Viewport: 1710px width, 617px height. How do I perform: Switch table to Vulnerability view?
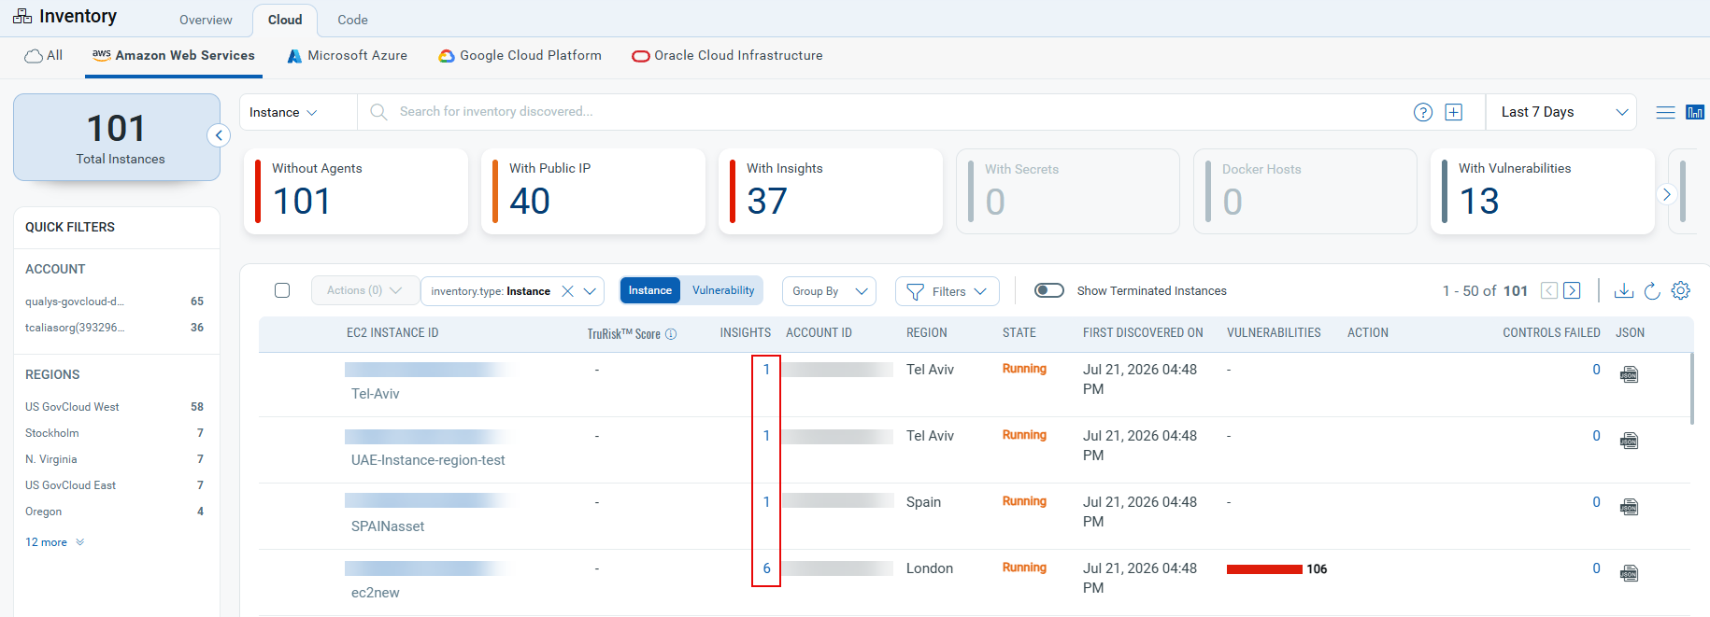click(723, 290)
